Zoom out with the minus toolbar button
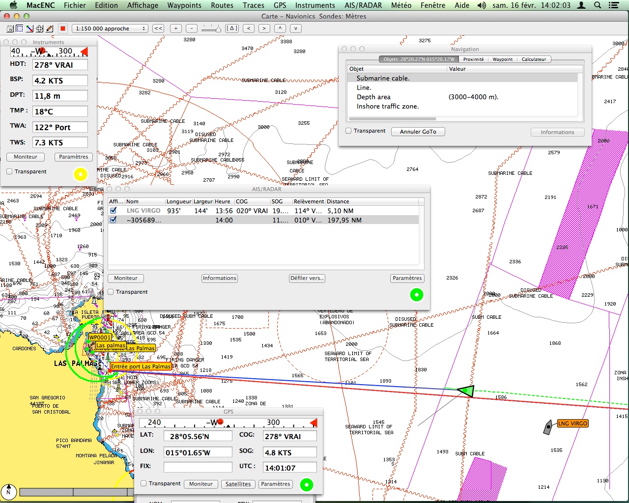The width and height of the screenshot is (629, 503). pos(192,28)
